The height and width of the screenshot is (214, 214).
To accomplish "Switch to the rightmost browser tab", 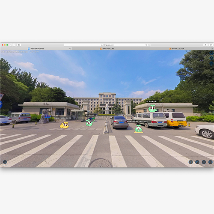I will point(177,49).
